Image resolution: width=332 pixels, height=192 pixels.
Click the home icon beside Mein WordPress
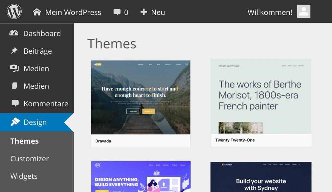pos(37,12)
